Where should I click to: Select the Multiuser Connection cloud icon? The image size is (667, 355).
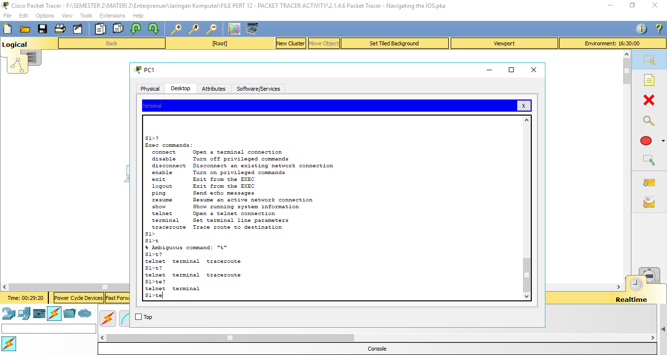[84, 314]
